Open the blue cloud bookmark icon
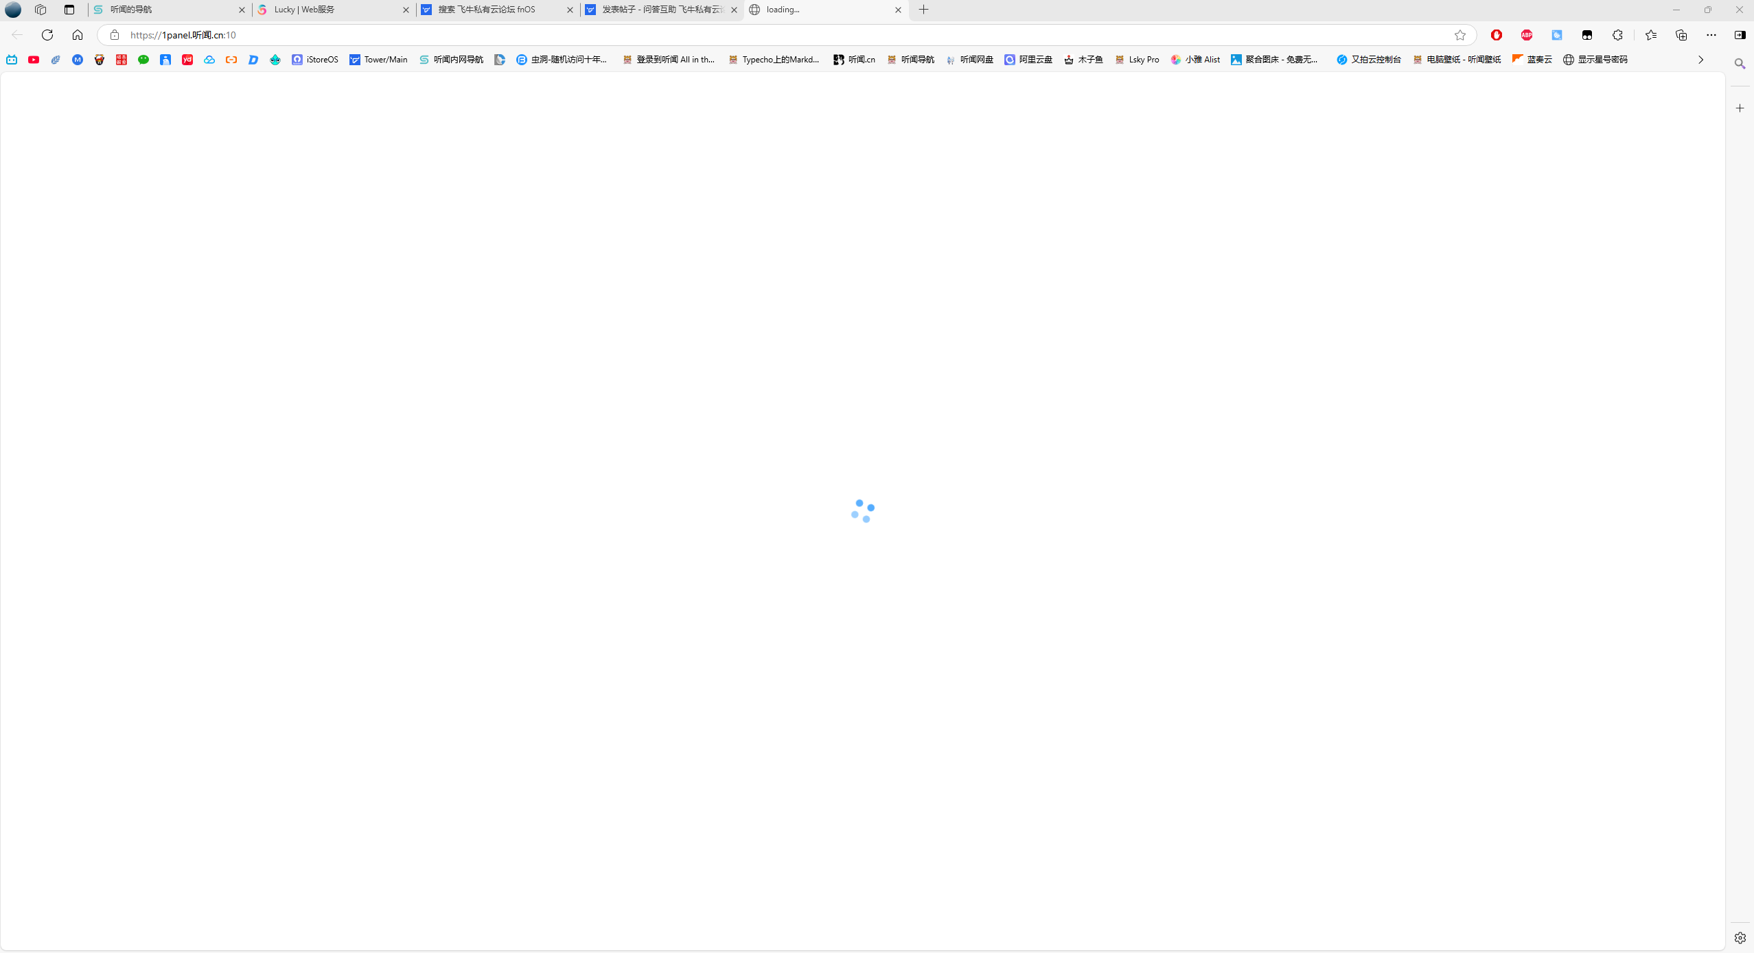This screenshot has width=1754, height=953. (209, 60)
